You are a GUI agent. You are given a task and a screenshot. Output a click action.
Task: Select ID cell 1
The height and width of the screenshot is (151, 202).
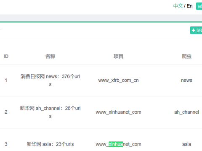tap(6, 80)
